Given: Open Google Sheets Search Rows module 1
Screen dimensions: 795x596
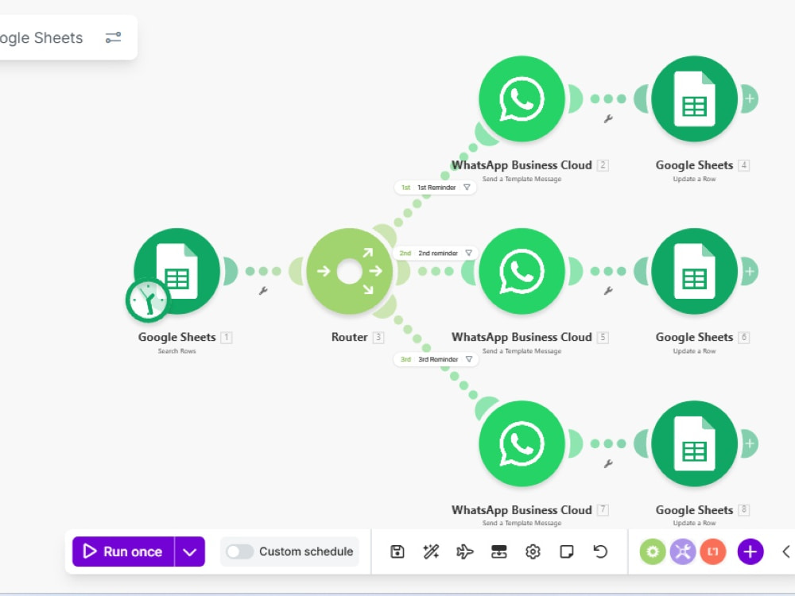Looking at the screenshot, I should pyautogui.click(x=177, y=271).
